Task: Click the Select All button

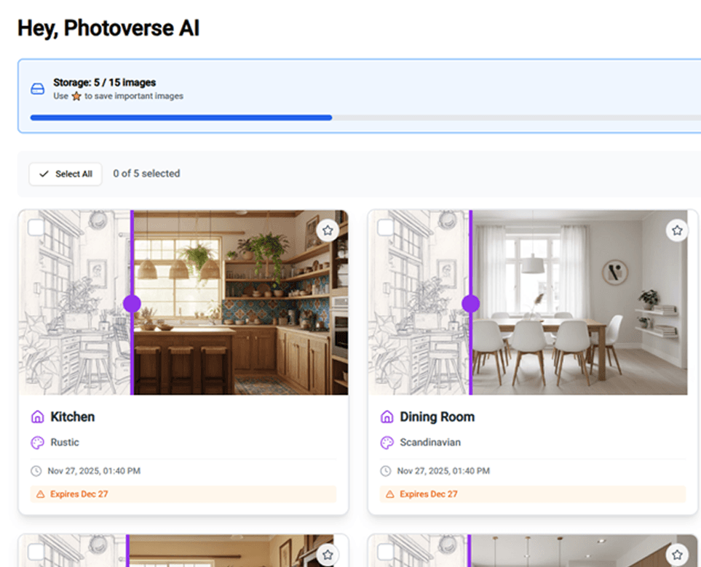Action: (x=65, y=174)
